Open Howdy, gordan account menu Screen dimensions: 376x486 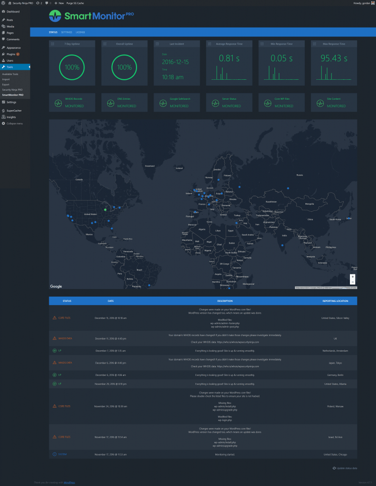(364, 3)
